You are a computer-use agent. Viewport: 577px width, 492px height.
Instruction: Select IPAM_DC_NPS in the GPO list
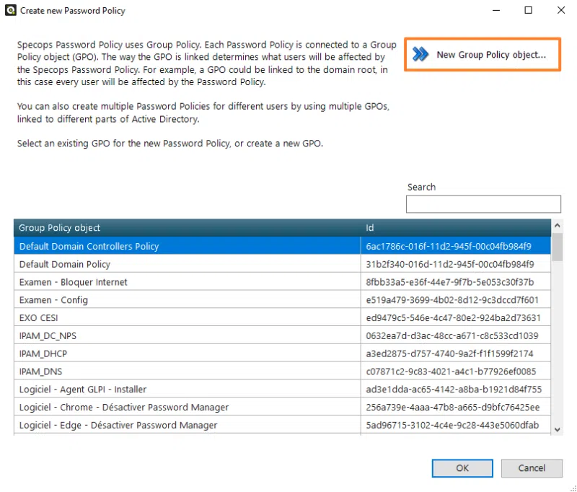(x=48, y=335)
